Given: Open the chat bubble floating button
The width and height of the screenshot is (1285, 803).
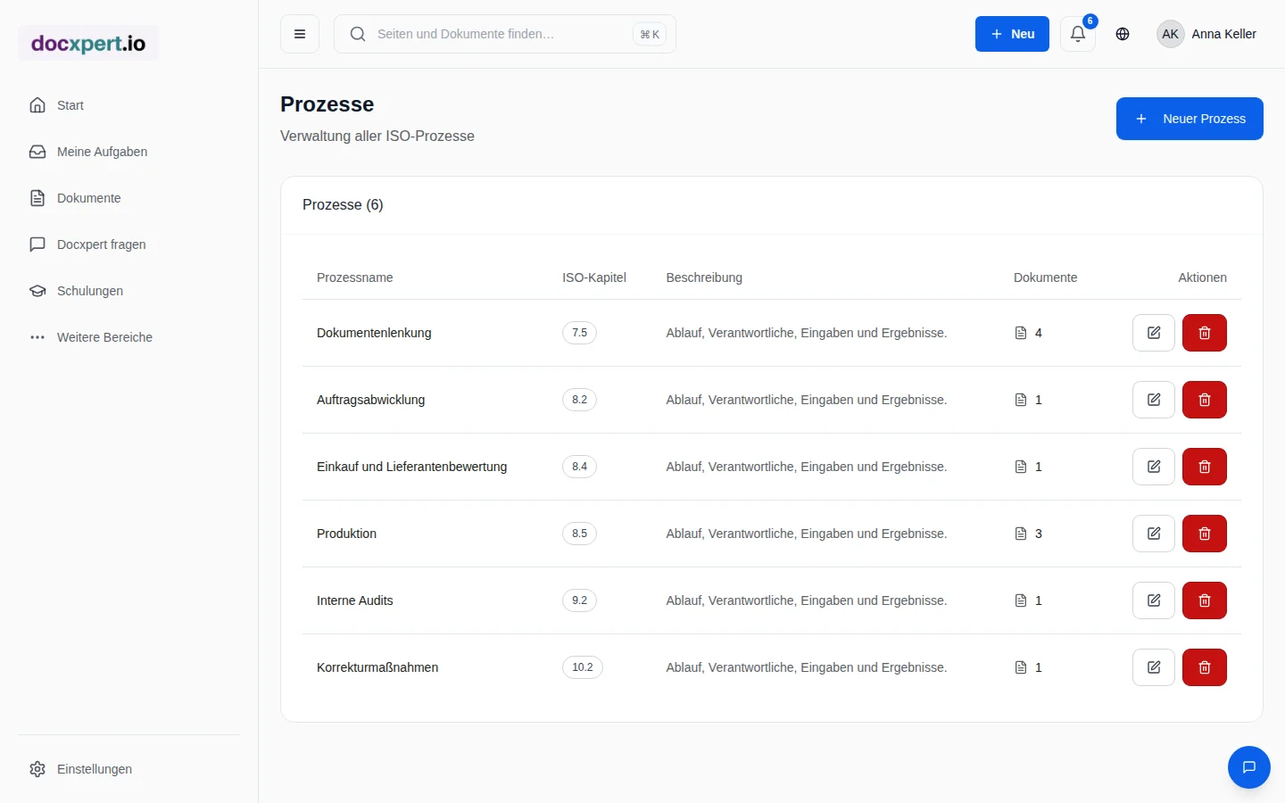Looking at the screenshot, I should pyautogui.click(x=1249, y=767).
